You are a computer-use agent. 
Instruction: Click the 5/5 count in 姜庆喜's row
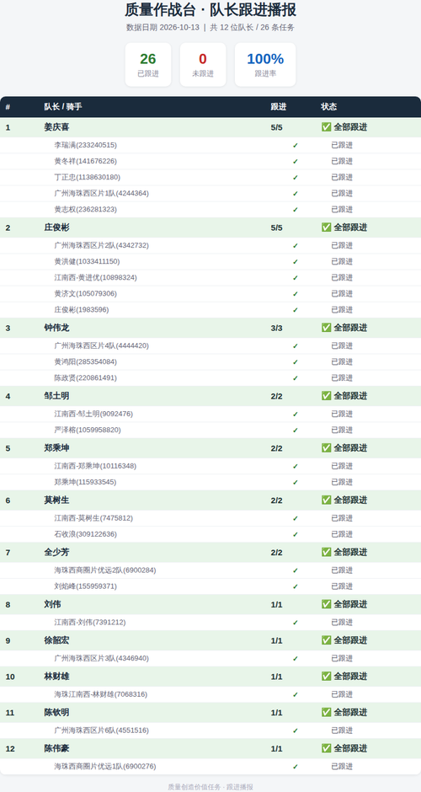click(277, 127)
